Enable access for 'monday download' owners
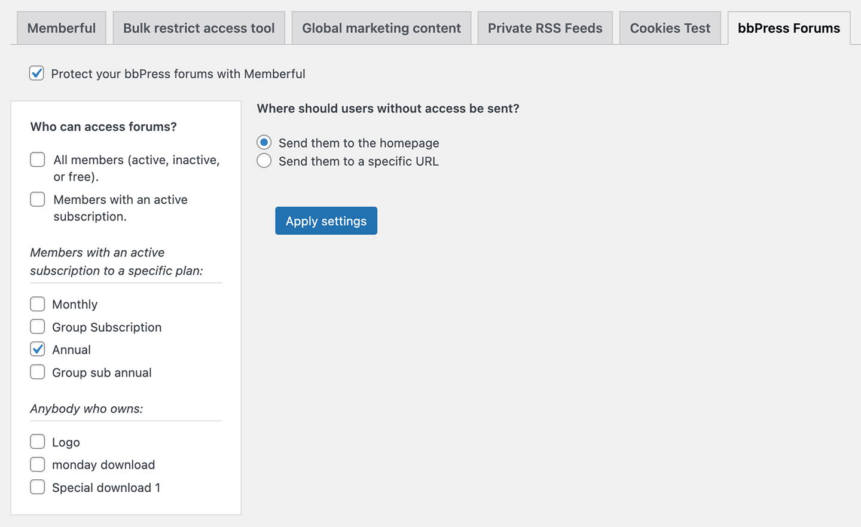Viewport: 861px width, 527px height. 37,464
